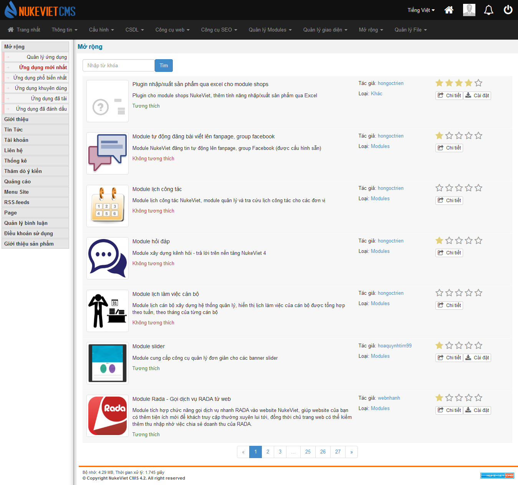Click Cài đặt for Module slider

tap(477, 357)
